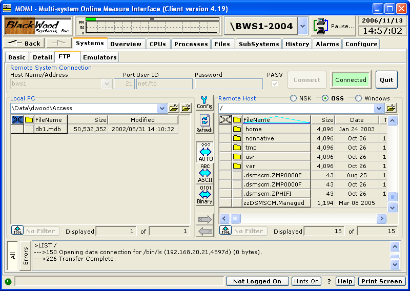Screen dimensions: 410x291
Task: Select the Windows radio button
Action: (358, 98)
